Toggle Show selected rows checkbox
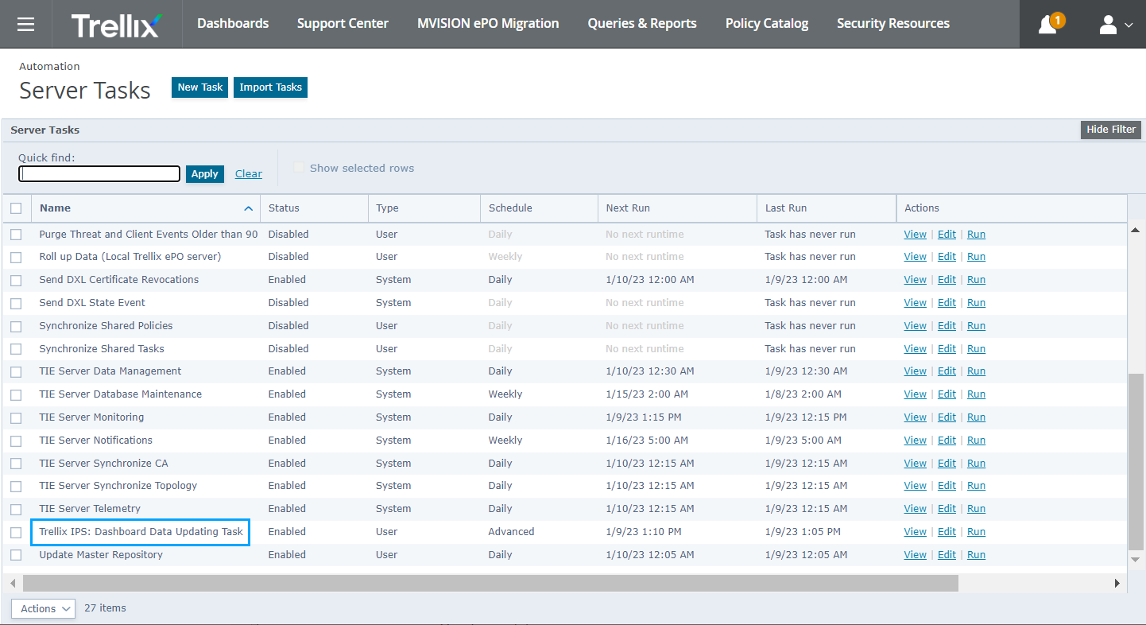This screenshot has width=1146, height=625. point(299,168)
